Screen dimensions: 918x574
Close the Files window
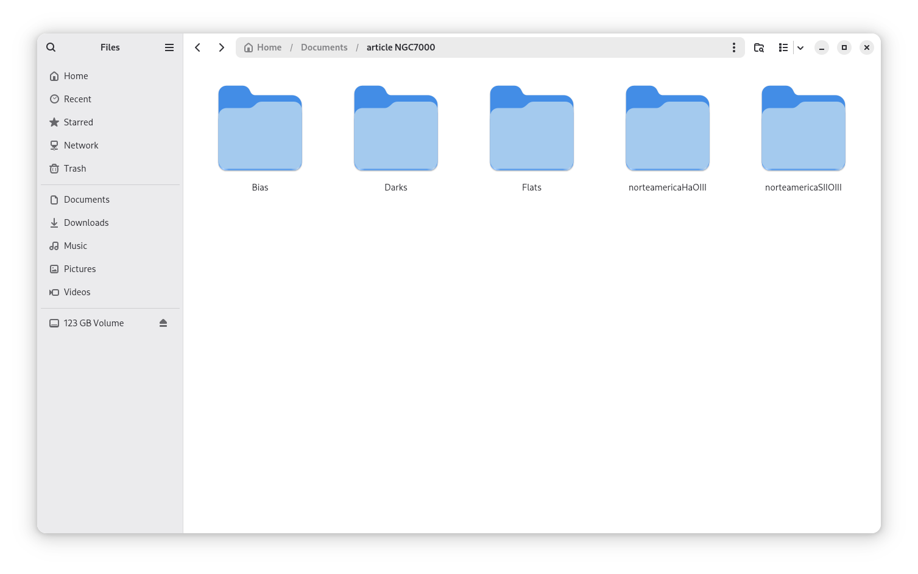867,47
